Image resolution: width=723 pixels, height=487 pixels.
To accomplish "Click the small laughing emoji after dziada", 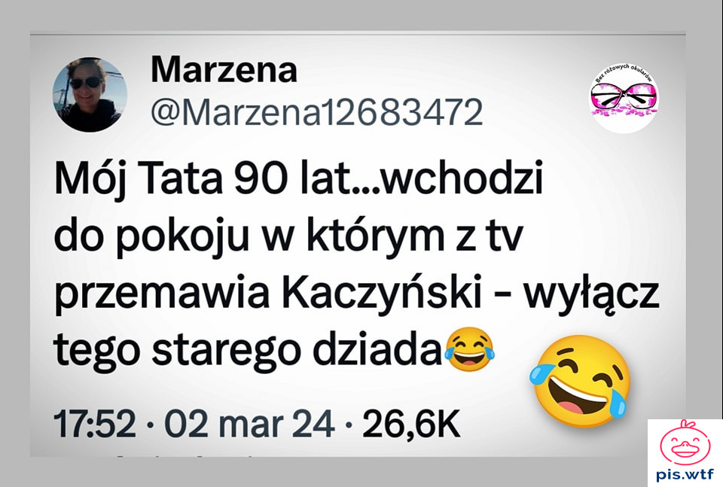I will (x=470, y=350).
